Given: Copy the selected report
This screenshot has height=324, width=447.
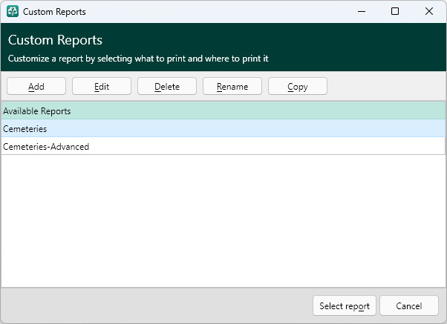Looking at the screenshot, I should point(297,86).
